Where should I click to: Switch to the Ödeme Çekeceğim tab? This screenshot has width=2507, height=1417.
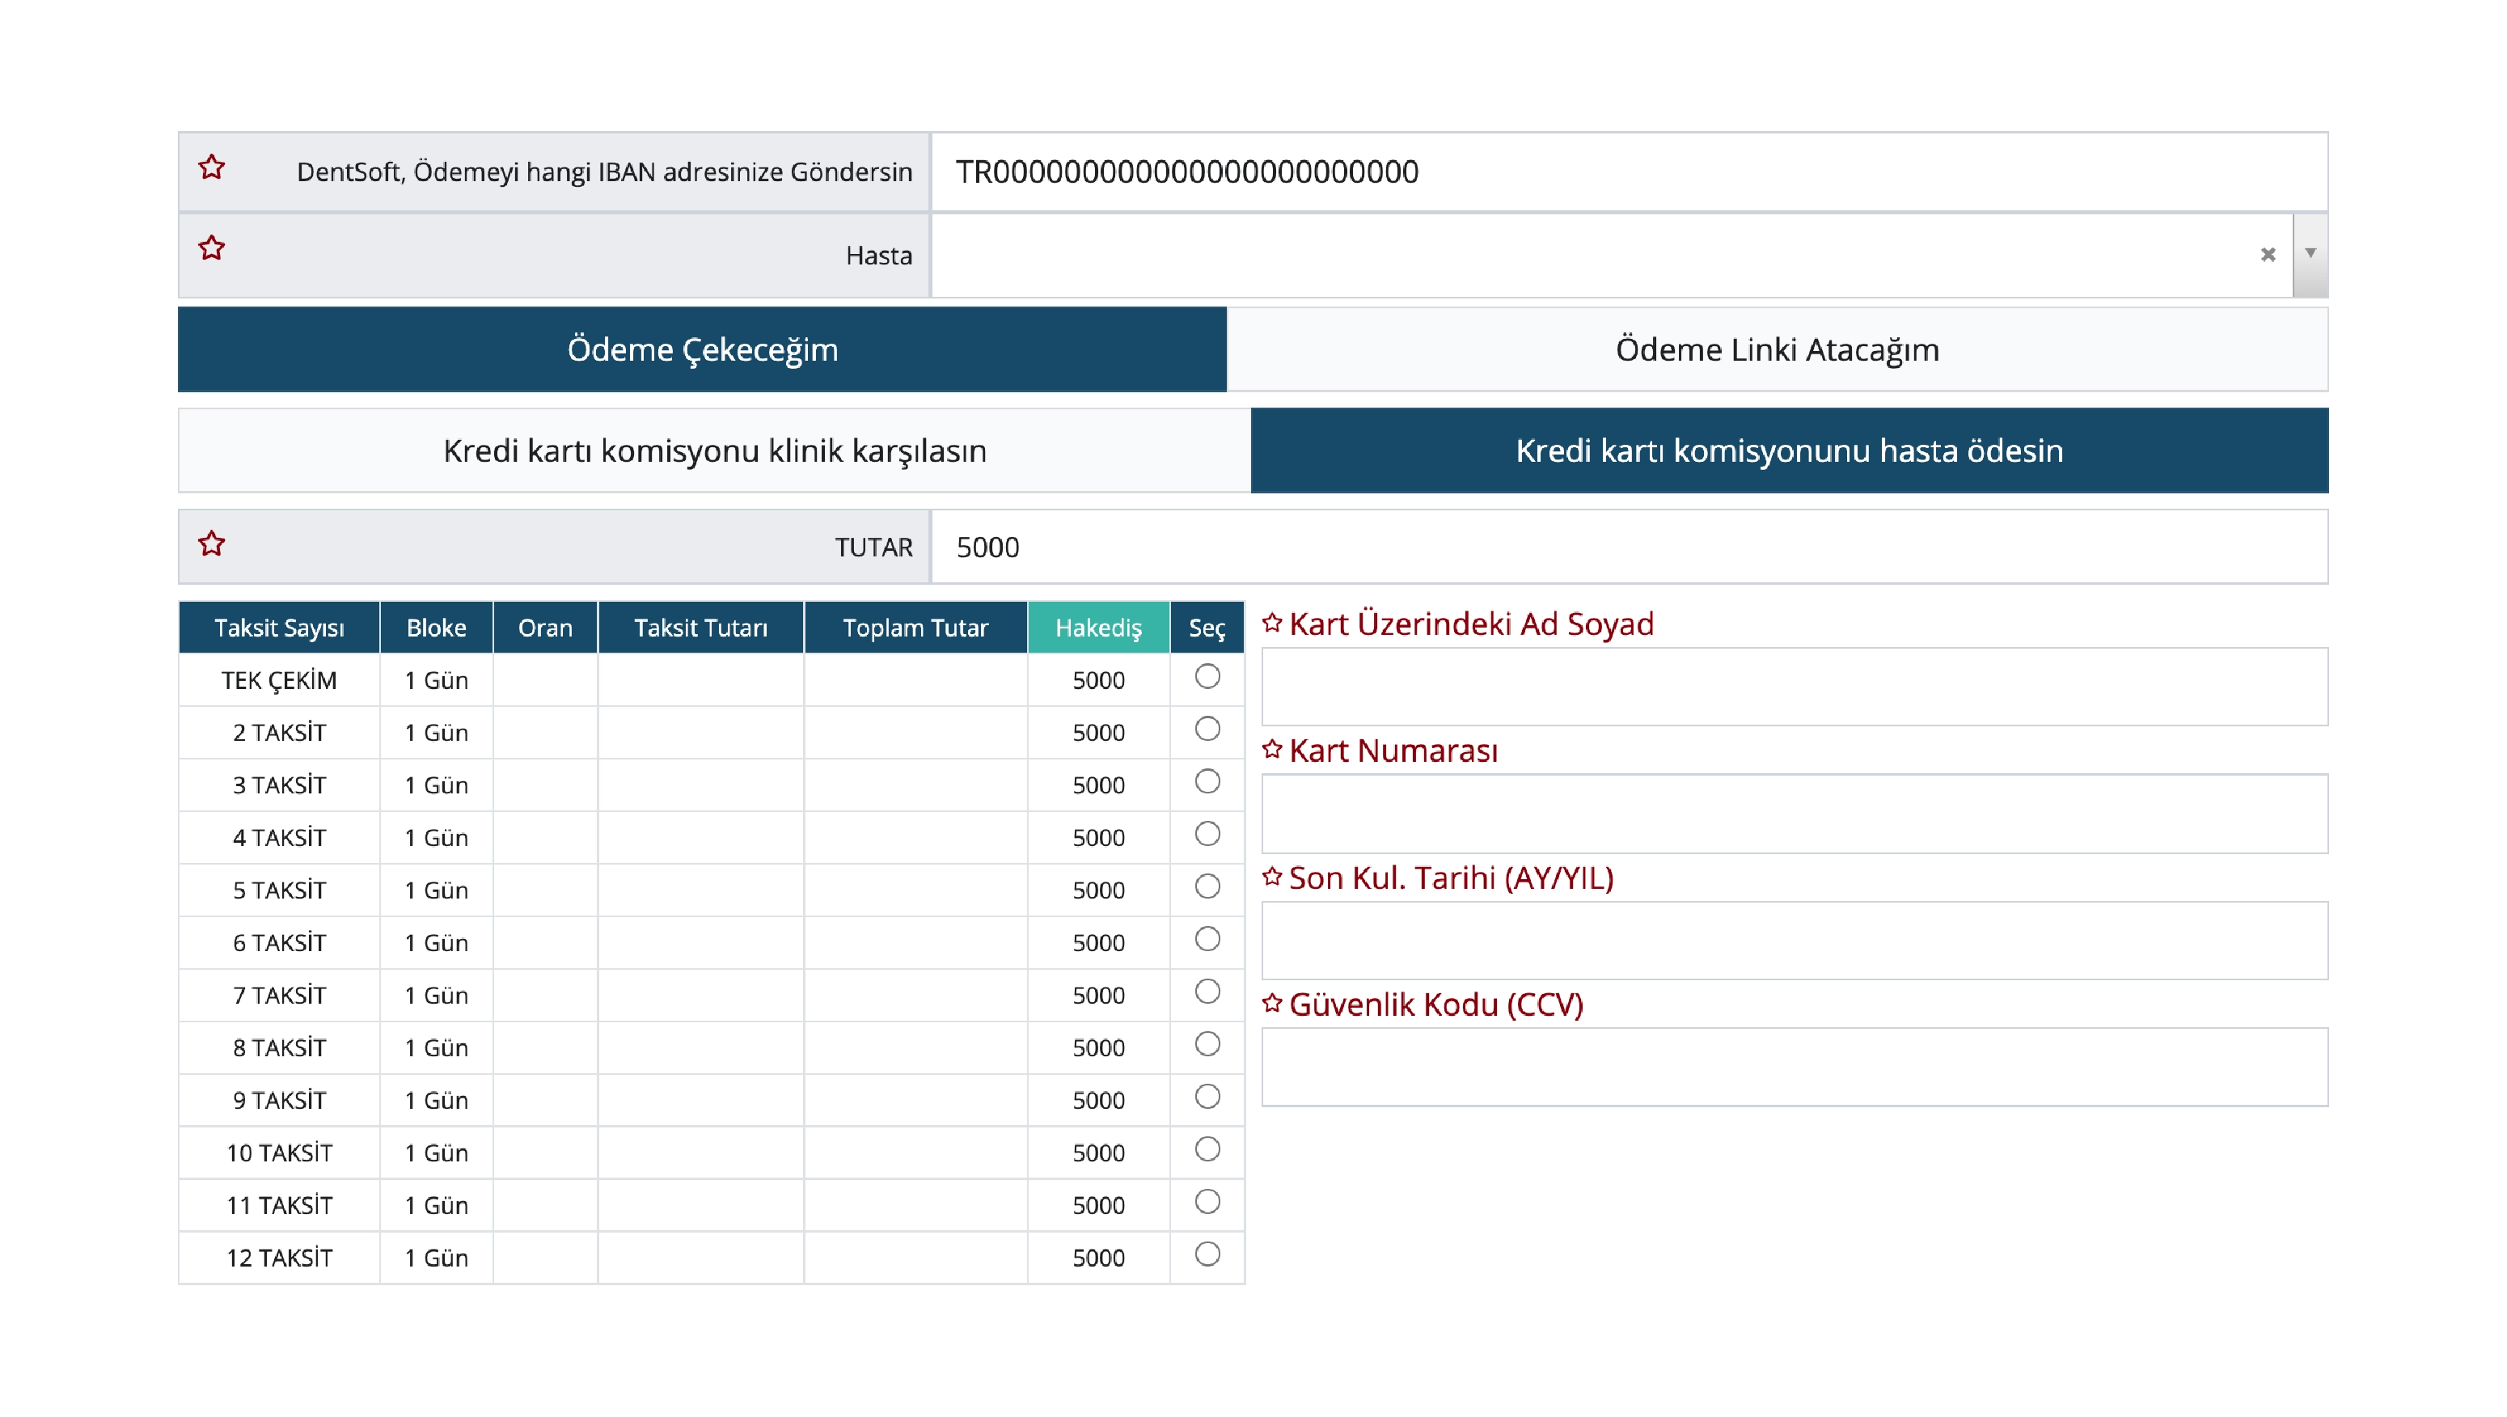coord(702,349)
